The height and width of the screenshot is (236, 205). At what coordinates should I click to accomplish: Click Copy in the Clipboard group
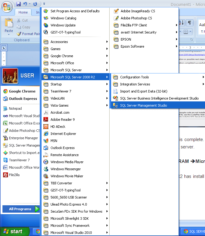point(23,27)
